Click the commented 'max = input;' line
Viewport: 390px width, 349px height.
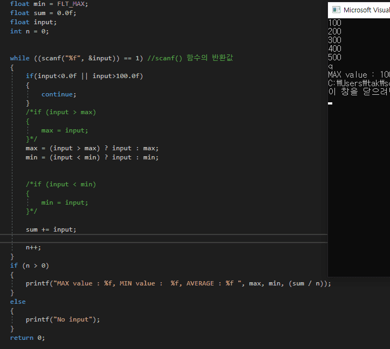pos(65,130)
